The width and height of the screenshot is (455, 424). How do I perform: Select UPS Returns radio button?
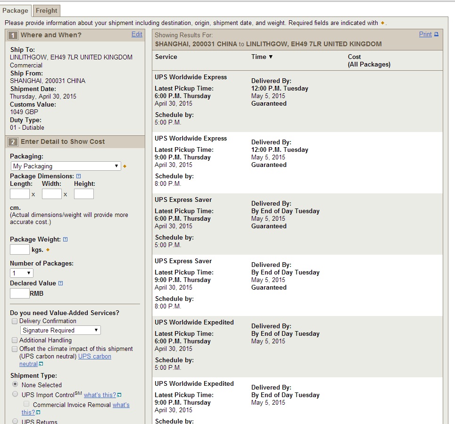(x=15, y=421)
